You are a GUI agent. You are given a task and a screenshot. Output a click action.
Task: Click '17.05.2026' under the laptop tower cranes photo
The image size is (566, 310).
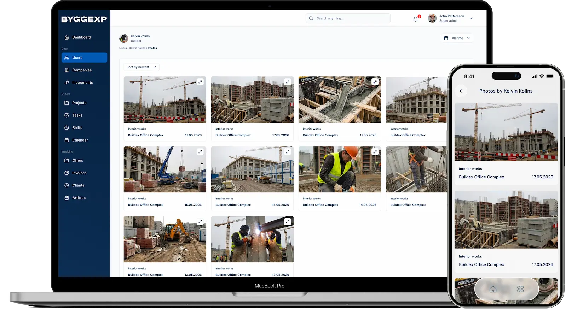(x=193, y=135)
